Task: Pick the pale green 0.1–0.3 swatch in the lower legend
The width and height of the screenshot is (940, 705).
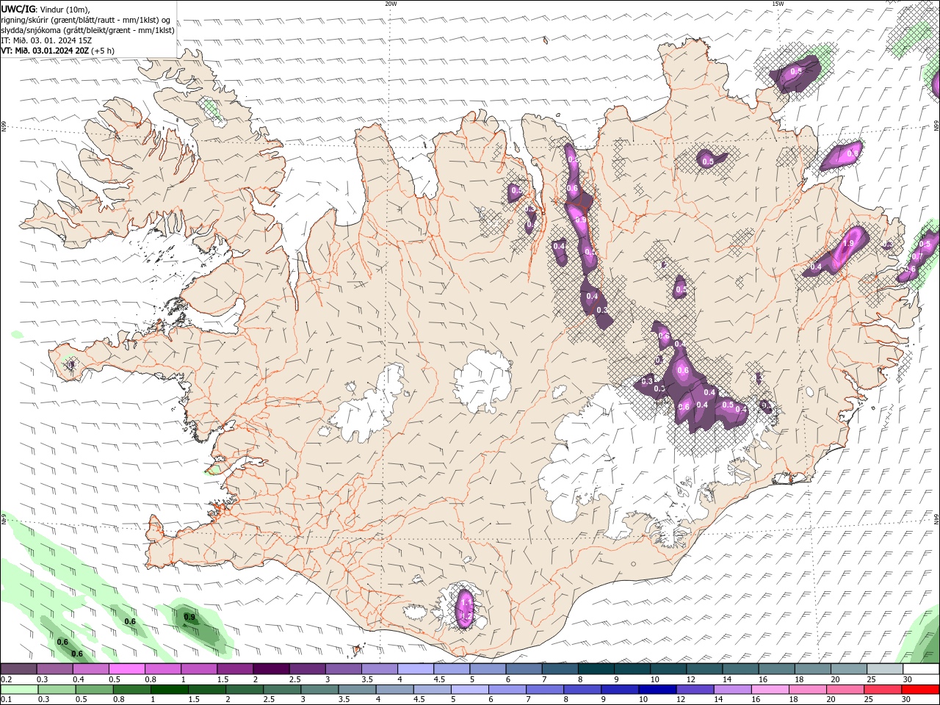Action: tap(20, 689)
